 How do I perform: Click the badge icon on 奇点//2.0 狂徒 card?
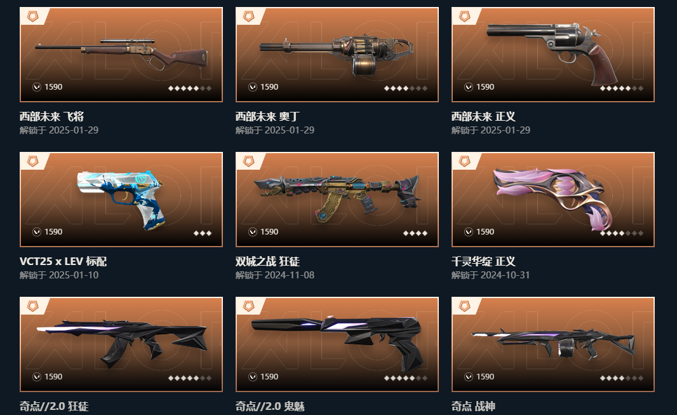(x=33, y=306)
